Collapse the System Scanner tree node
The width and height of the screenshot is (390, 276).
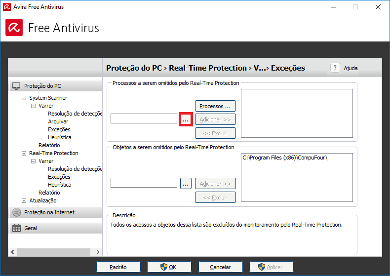(24, 98)
